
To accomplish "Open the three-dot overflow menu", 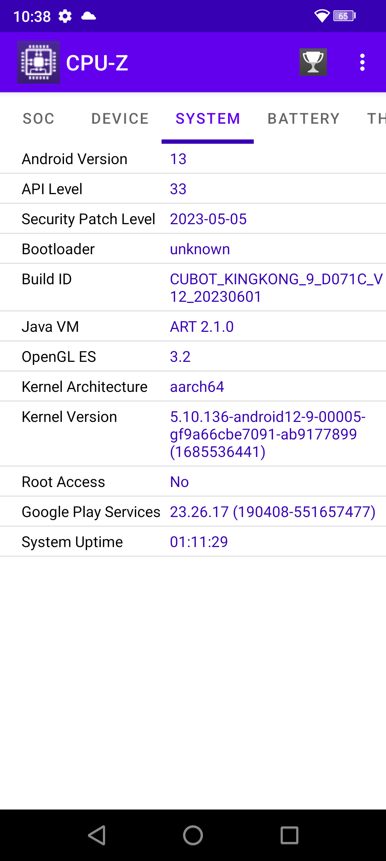I will [x=362, y=62].
